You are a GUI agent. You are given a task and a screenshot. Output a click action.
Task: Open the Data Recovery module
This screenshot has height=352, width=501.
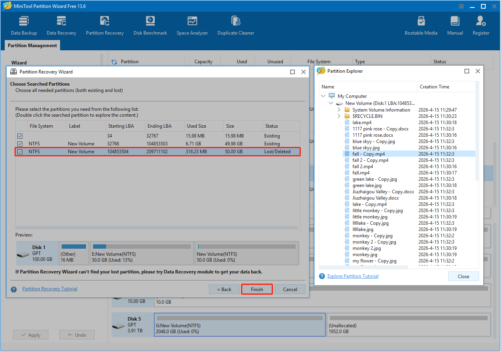[x=61, y=24]
